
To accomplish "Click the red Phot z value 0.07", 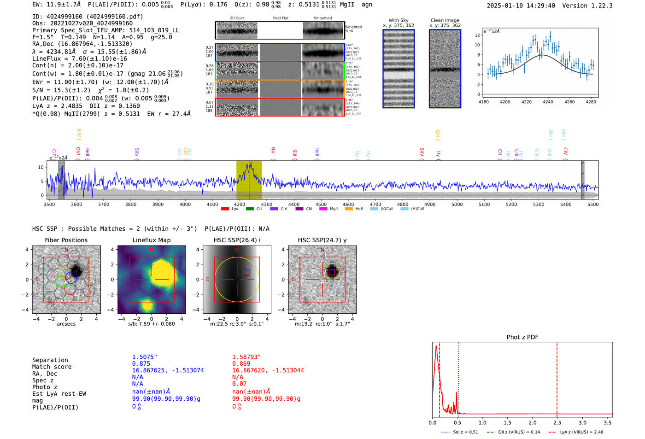I will click(239, 384).
